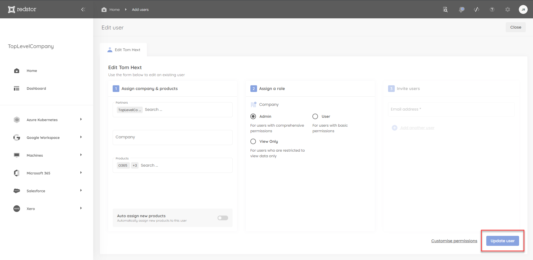533x260 pixels.
Task: Click the Dashboard sidebar icon
Action: point(17,88)
